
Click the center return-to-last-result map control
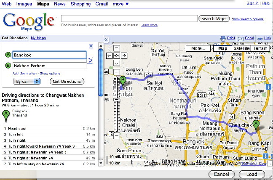click(117, 56)
